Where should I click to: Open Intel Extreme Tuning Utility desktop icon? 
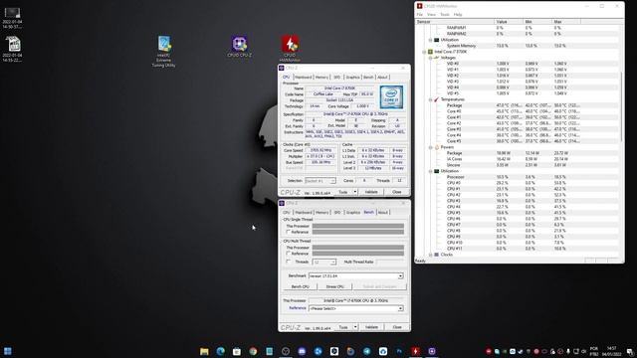pyautogui.click(x=164, y=51)
